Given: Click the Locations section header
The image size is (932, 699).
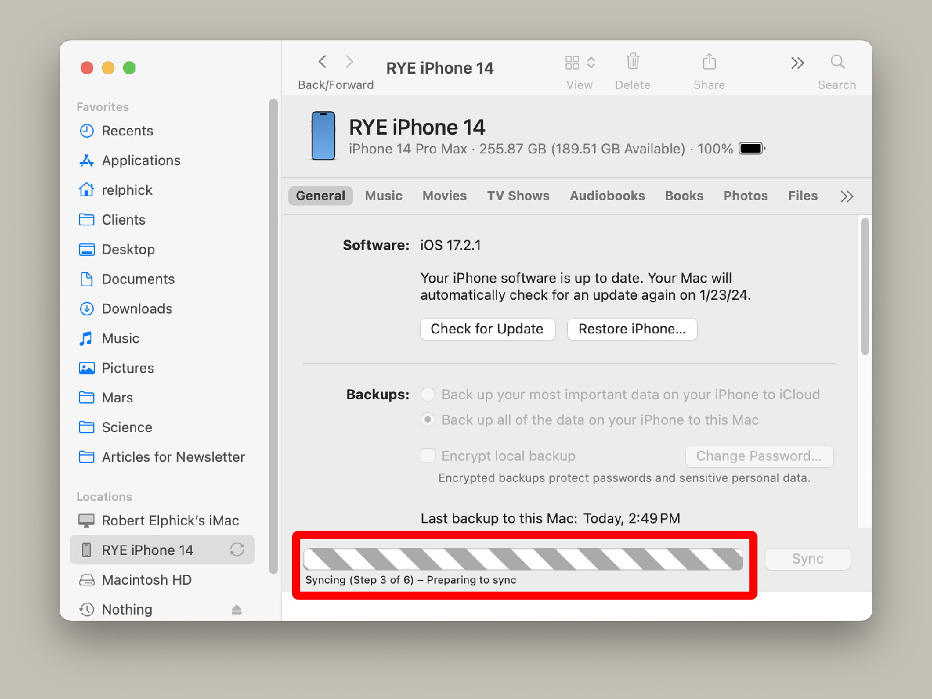Looking at the screenshot, I should 104,497.
